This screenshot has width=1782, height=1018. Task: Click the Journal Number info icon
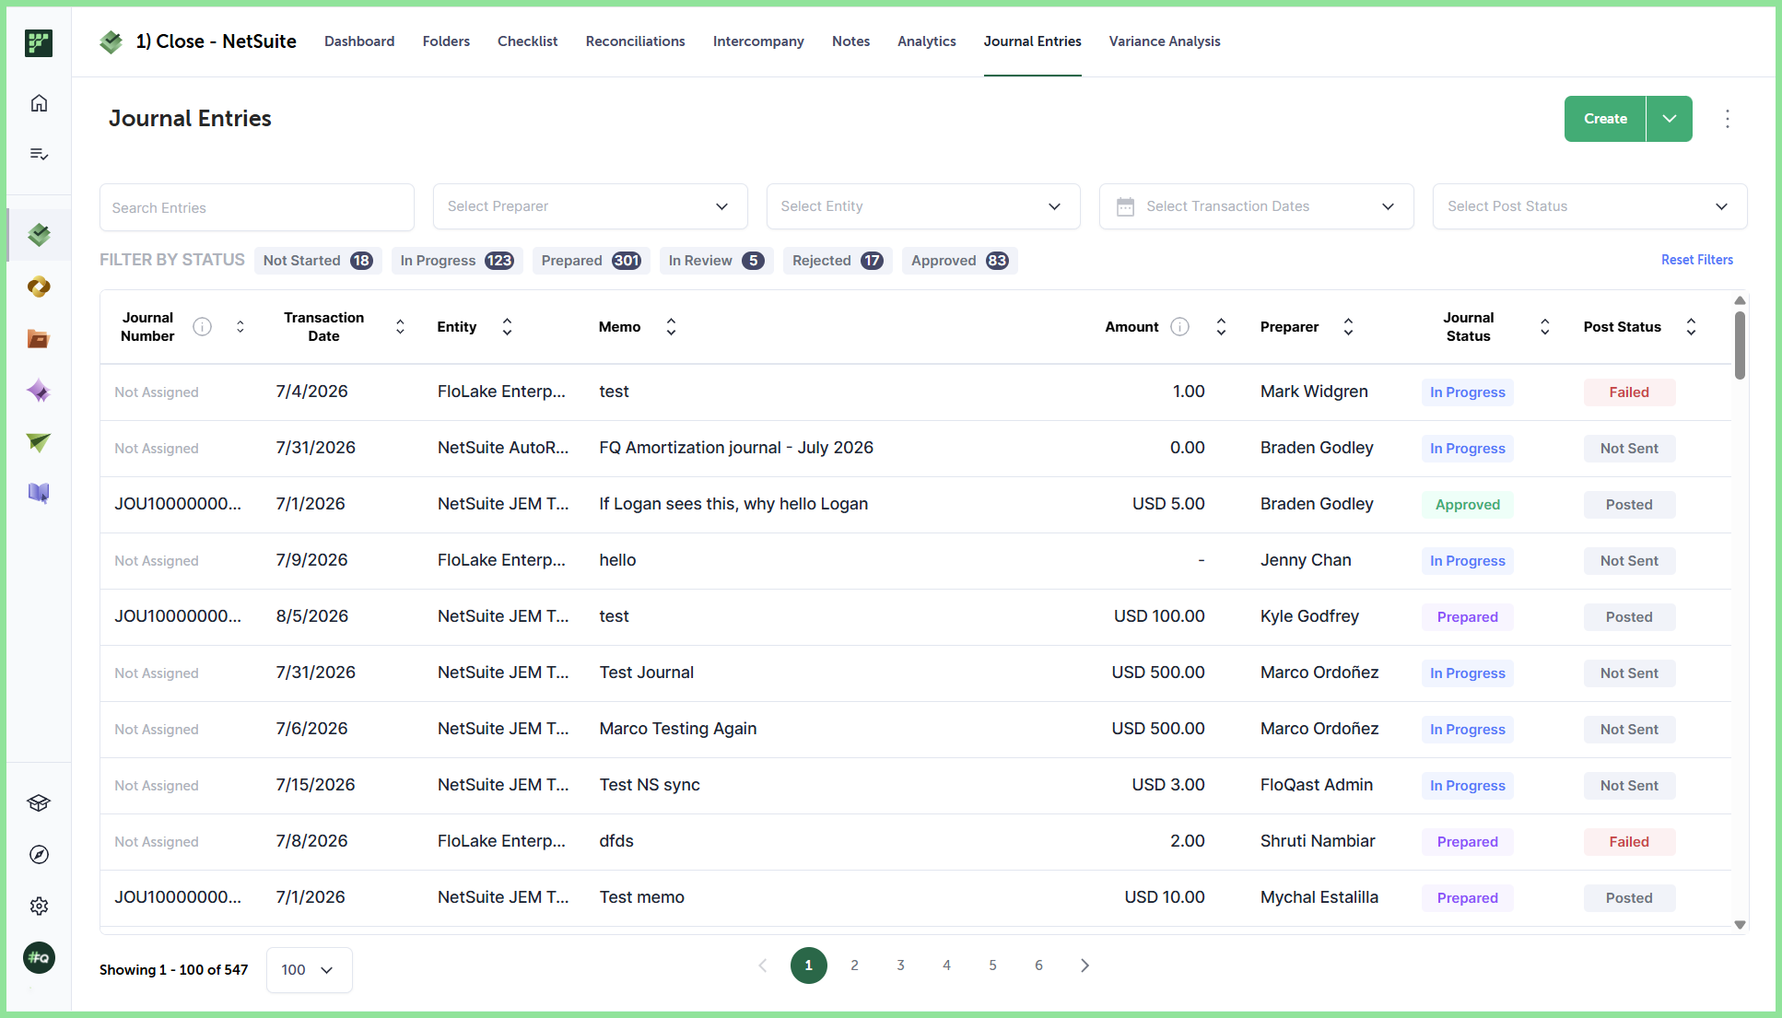point(203,327)
